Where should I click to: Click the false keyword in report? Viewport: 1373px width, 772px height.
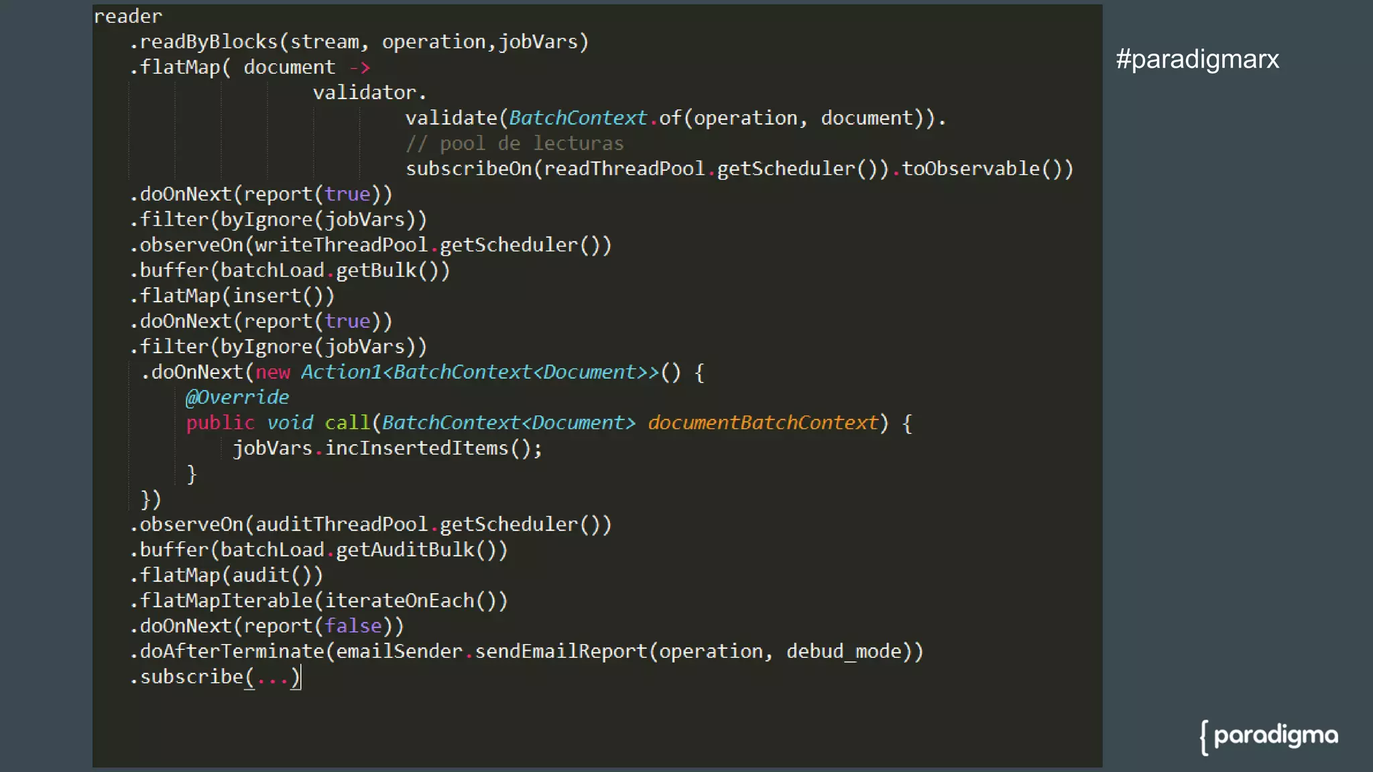point(353,626)
